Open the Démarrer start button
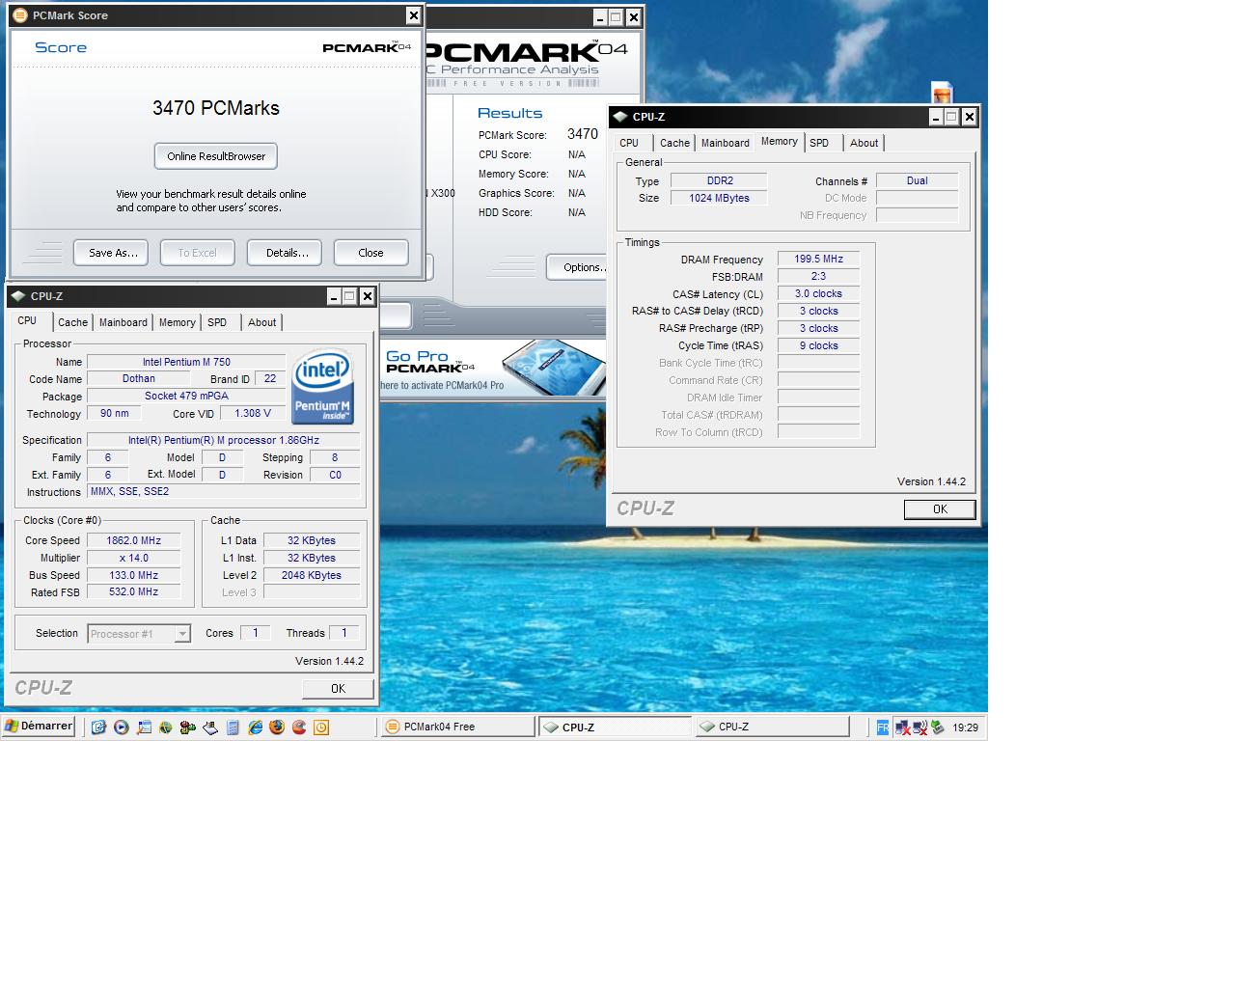Image resolution: width=1235 pixels, height=988 pixels. [39, 727]
